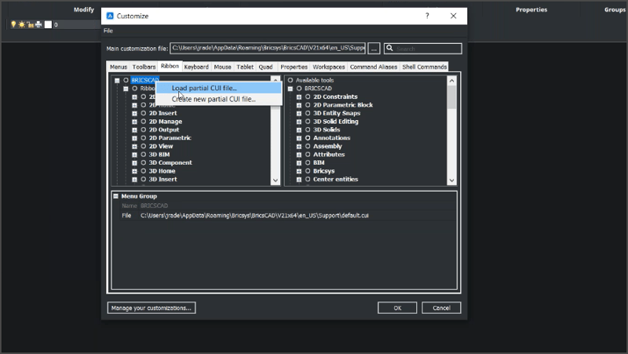
Task: Expand the 2D View node
Action: (134, 147)
